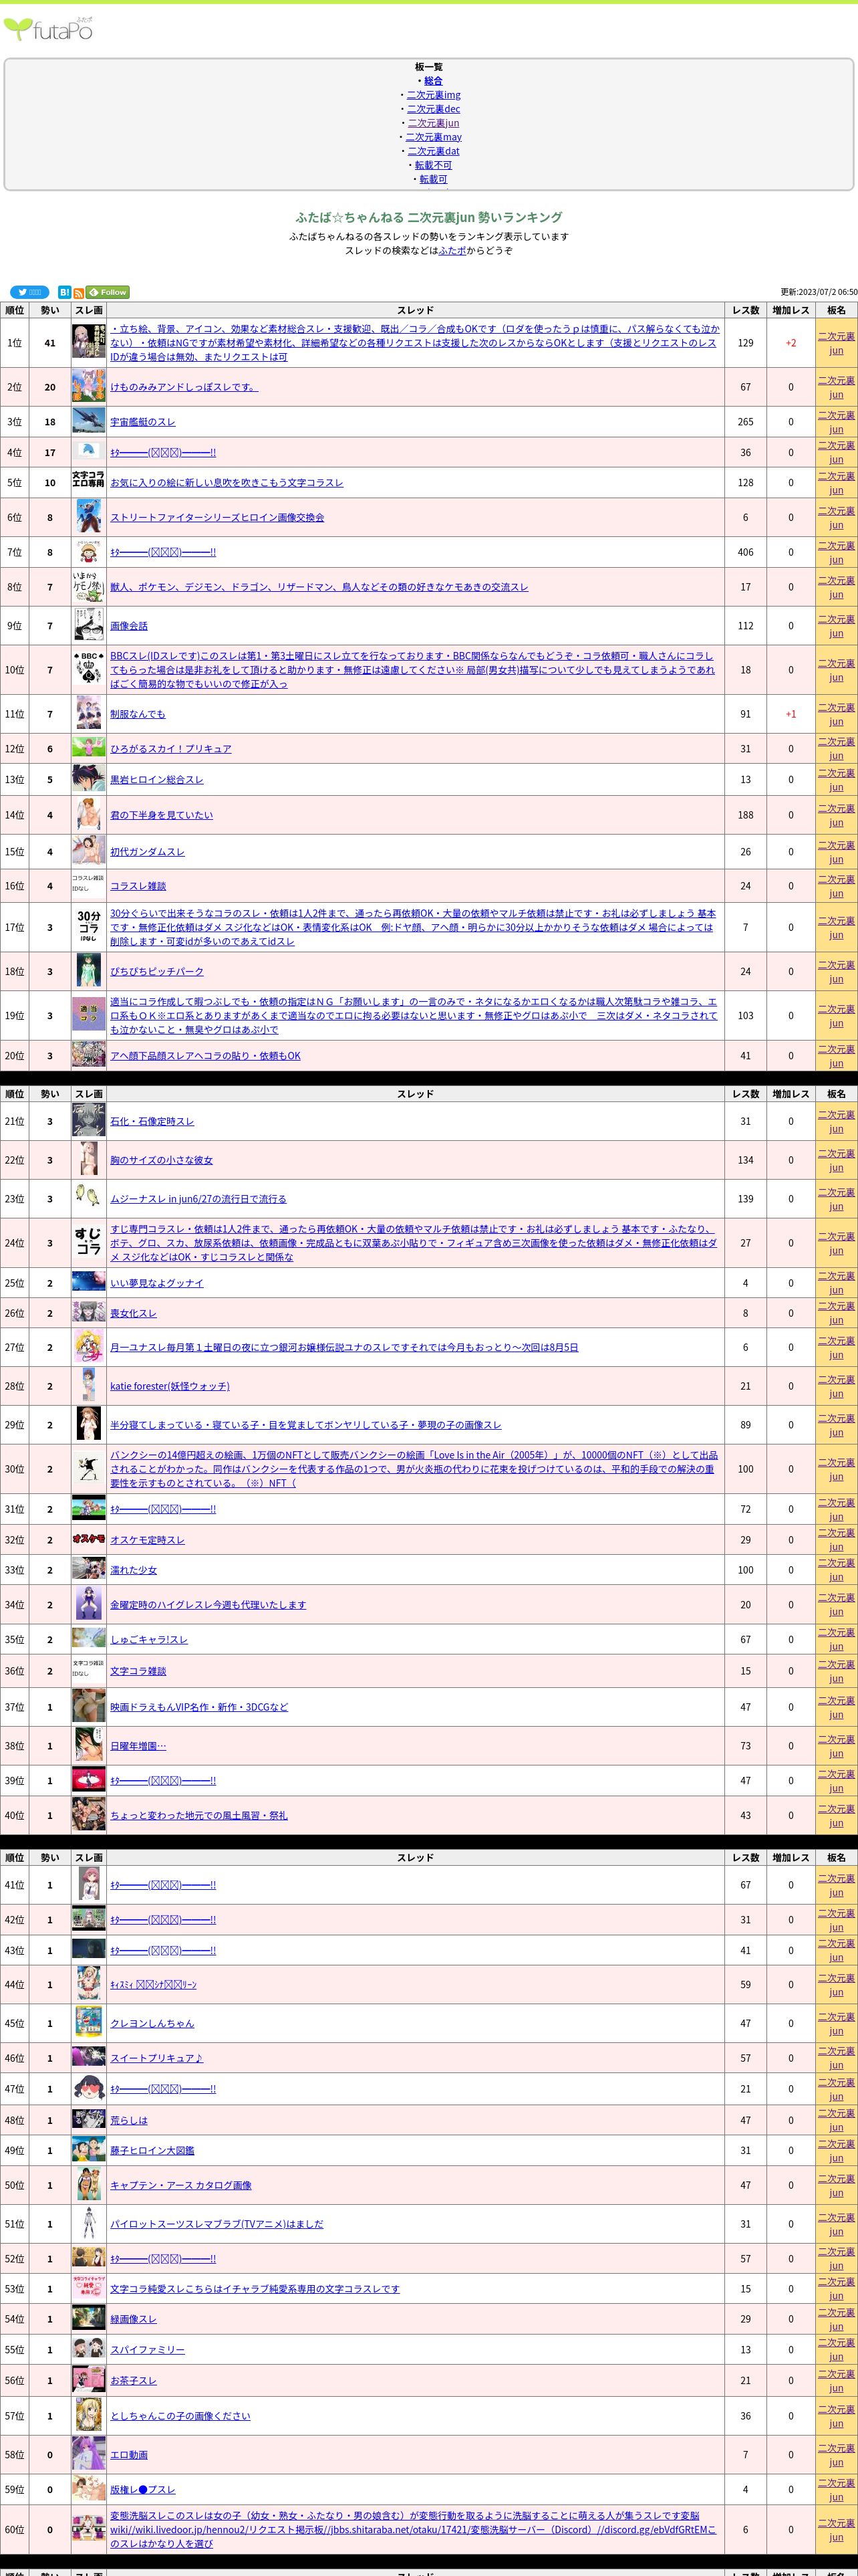This screenshot has height=2576, width=858.
Task: Open 君の下半身を見ていたい thread link
Action: (x=162, y=815)
